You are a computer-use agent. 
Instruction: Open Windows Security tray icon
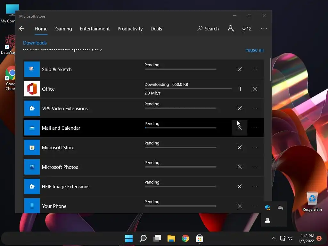[x=267, y=208]
